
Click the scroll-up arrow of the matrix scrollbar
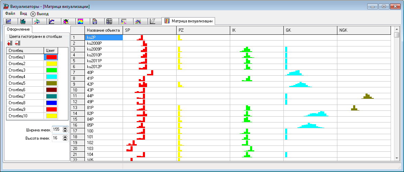[x=396, y=29]
